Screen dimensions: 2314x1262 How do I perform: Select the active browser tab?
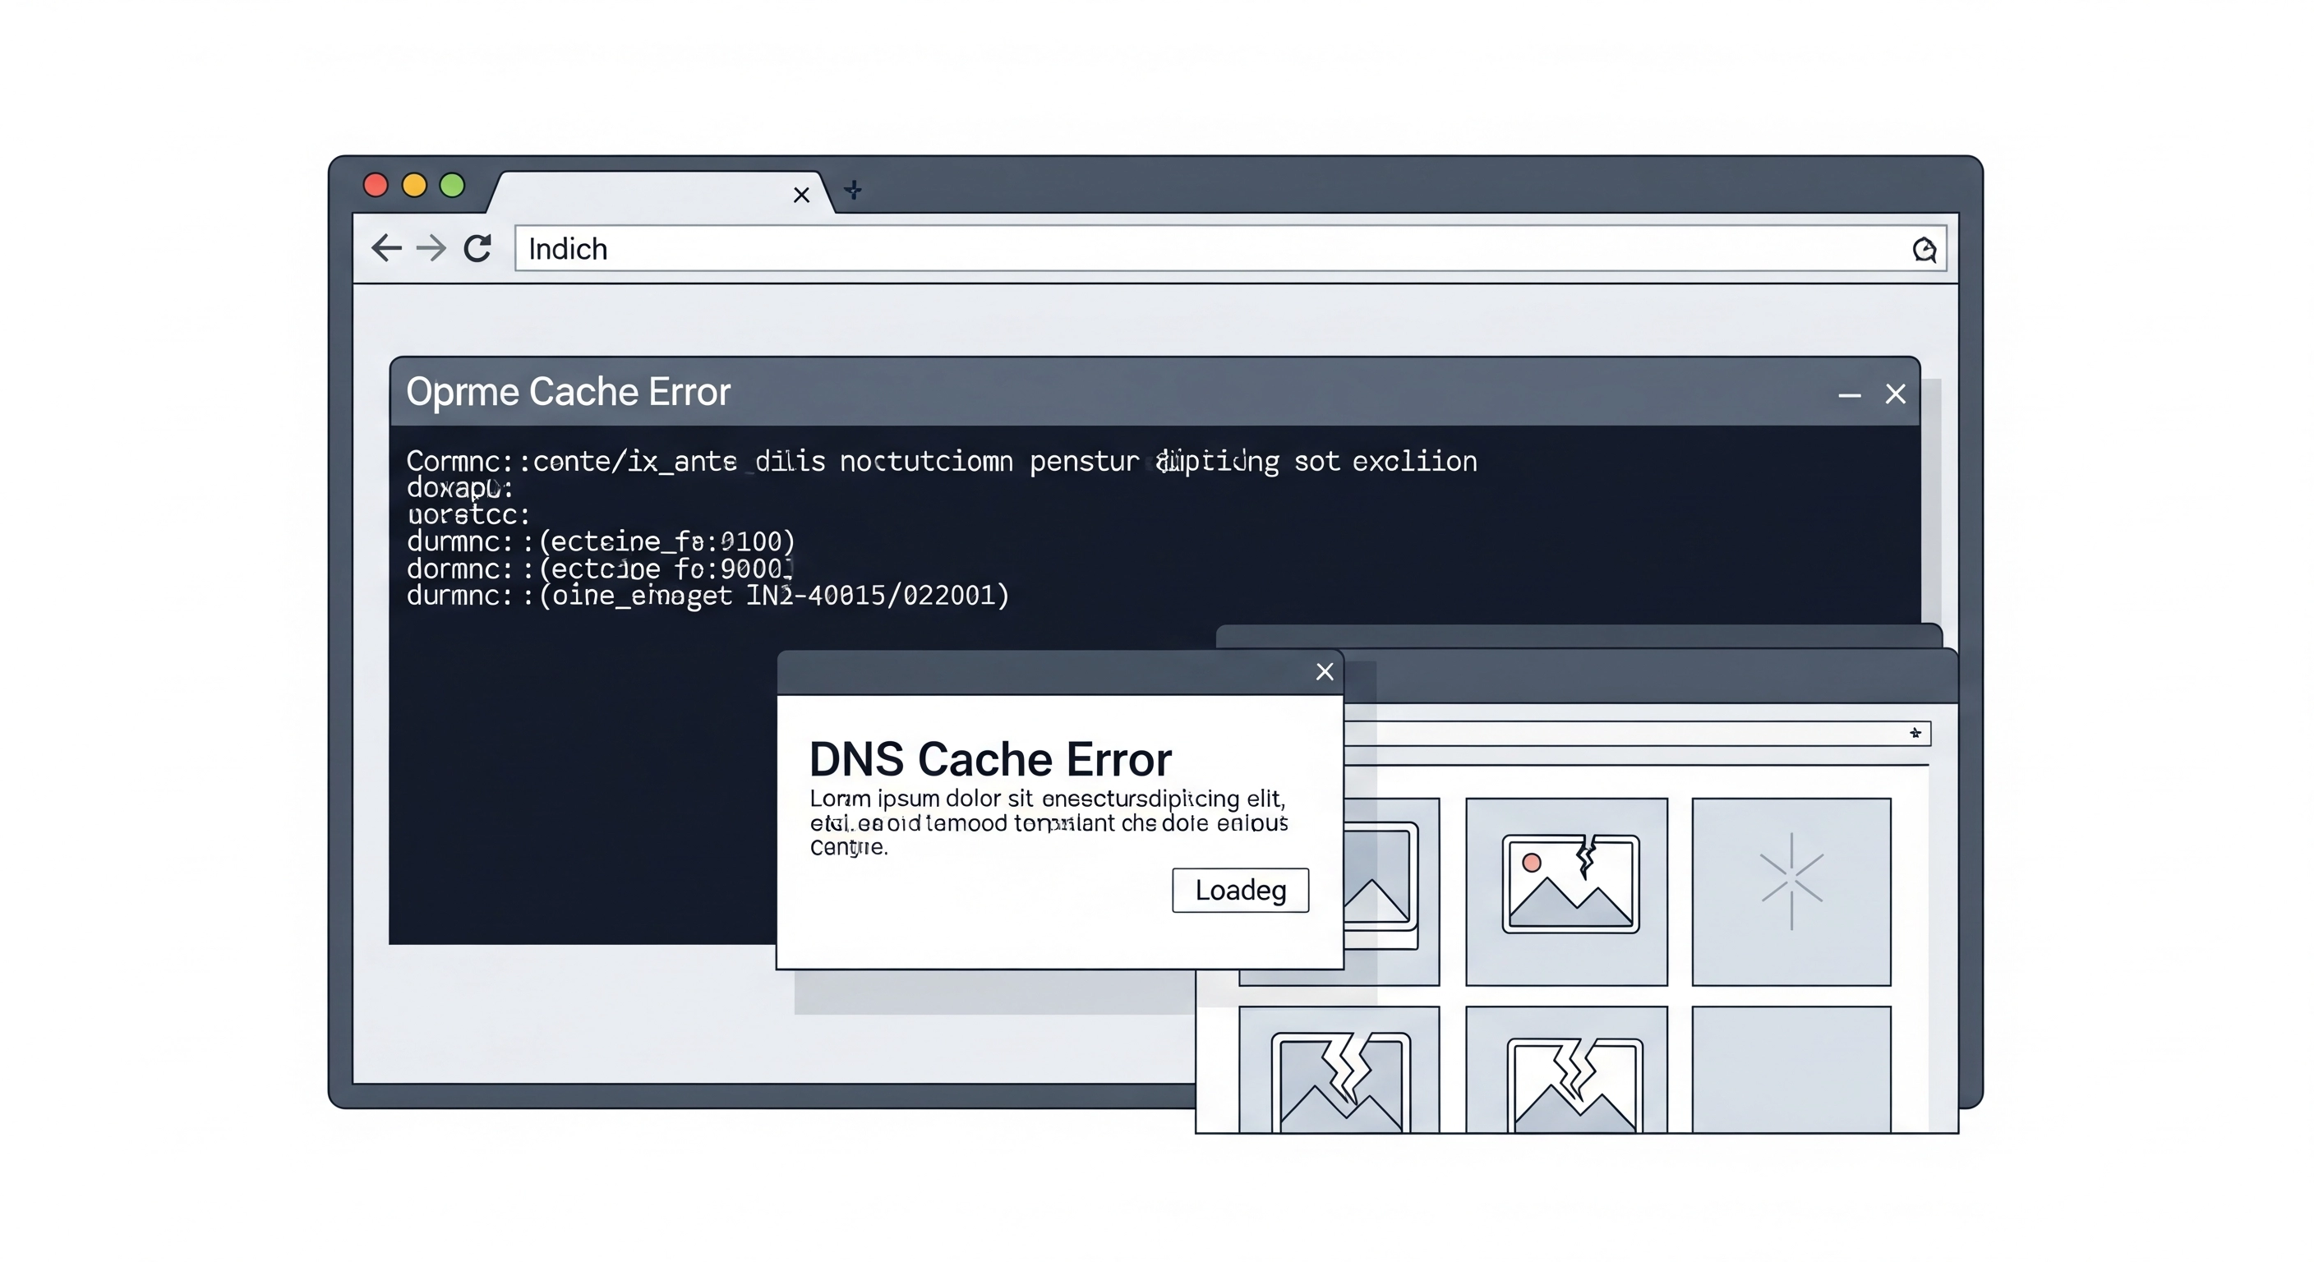[x=647, y=193]
